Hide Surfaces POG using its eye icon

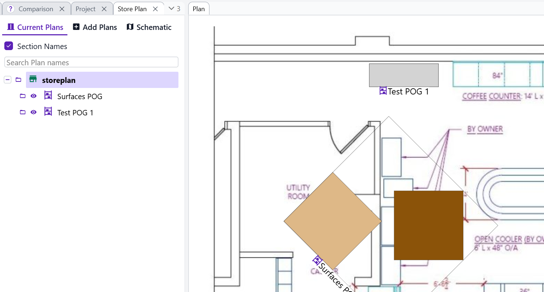34,96
